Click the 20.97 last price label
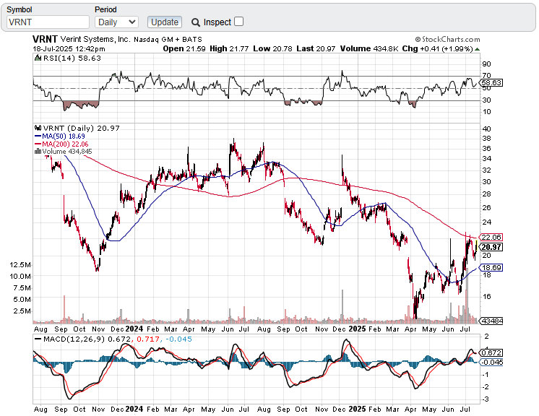Screen dimensions: 539x416 click(491, 247)
